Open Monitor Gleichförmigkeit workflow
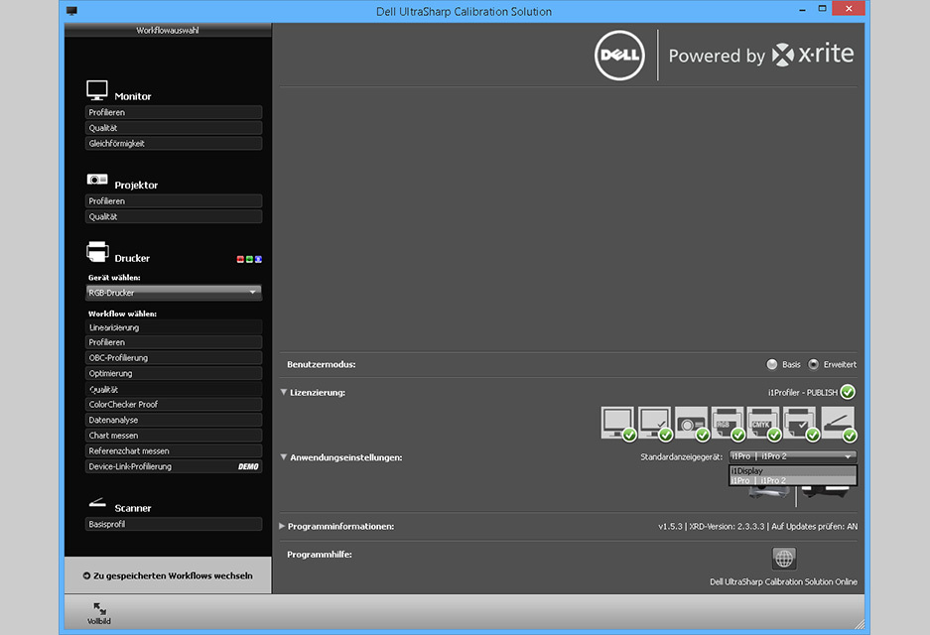Image resolution: width=930 pixels, height=635 pixels. [x=174, y=143]
